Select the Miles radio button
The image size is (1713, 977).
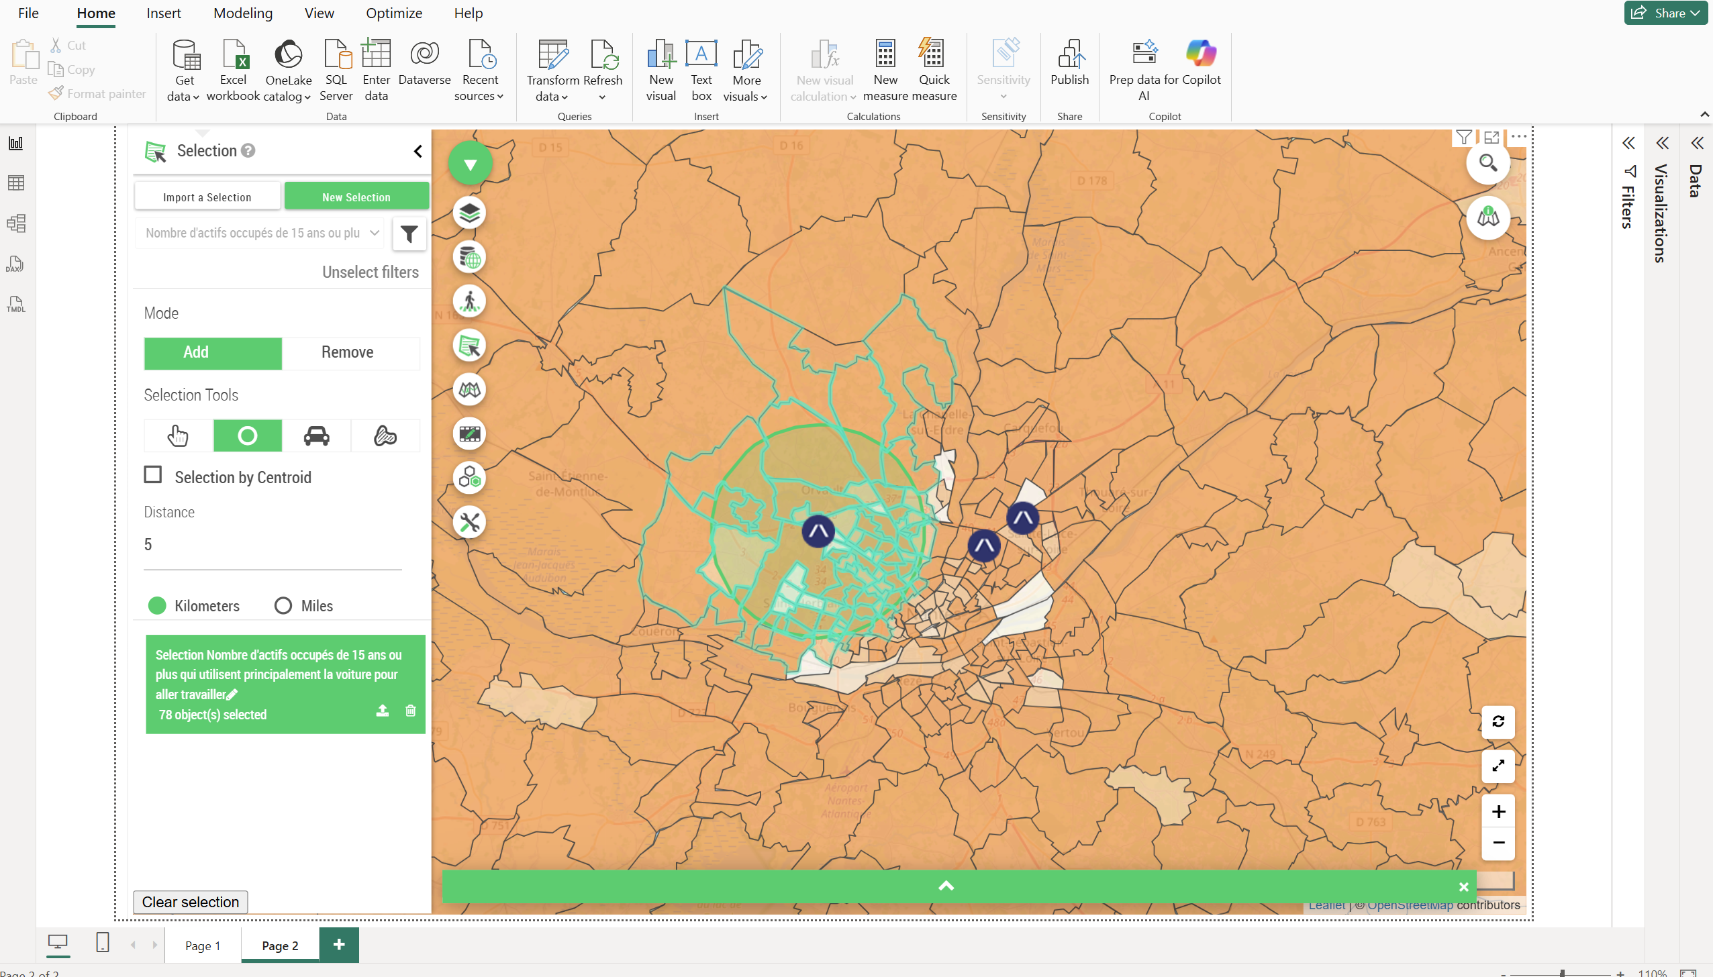point(283,606)
